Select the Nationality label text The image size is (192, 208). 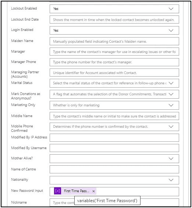pos(19,180)
